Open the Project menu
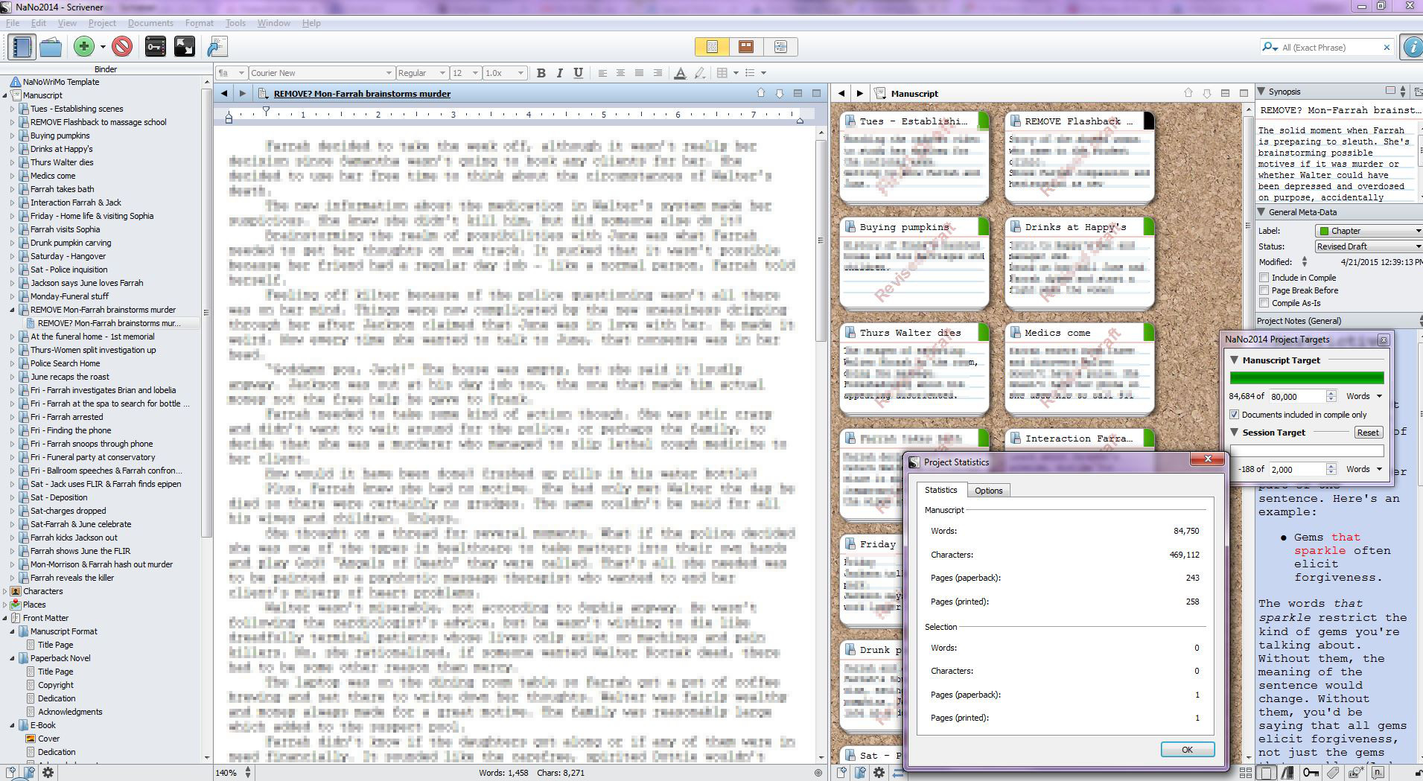1423x781 pixels. pyautogui.click(x=102, y=23)
